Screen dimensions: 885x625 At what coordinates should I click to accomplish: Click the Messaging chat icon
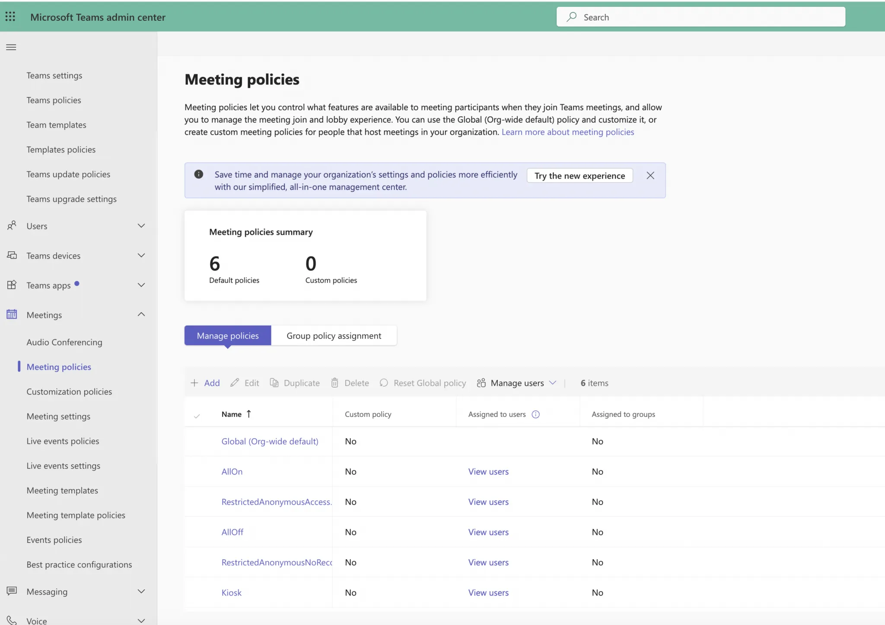coord(12,591)
